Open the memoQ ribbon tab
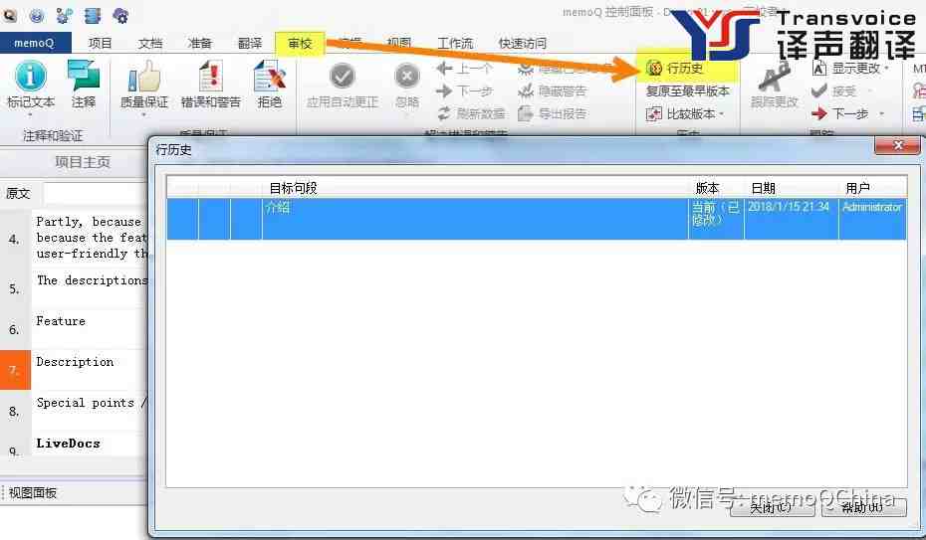The height and width of the screenshot is (540, 926). (34, 43)
